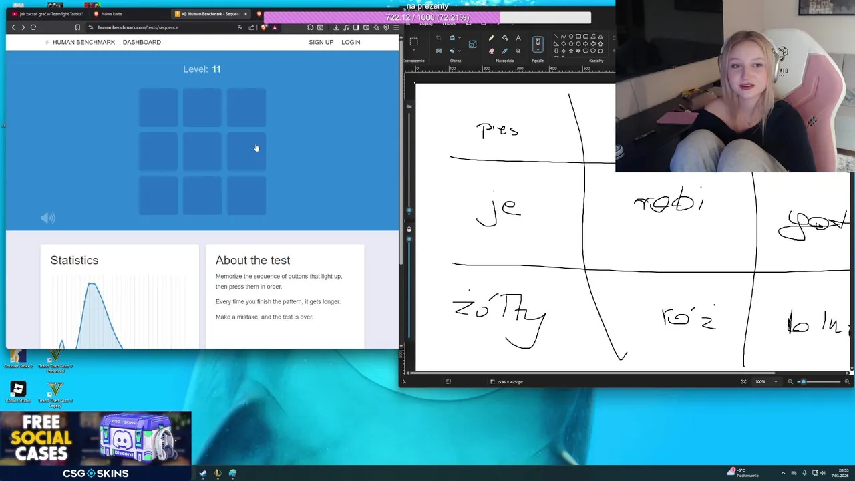Select the Color picker eyedropper in Paint
Screen dimensions: 855x481
pos(505,51)
